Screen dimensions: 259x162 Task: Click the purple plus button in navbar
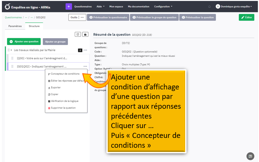pyautogui.click(x=69, y=6)
